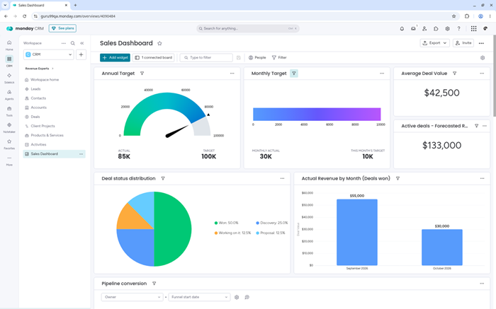Click the September 2026 revenue bar
Screen dimensions: 496x309
pyautogui.click(x=357, y=233)
